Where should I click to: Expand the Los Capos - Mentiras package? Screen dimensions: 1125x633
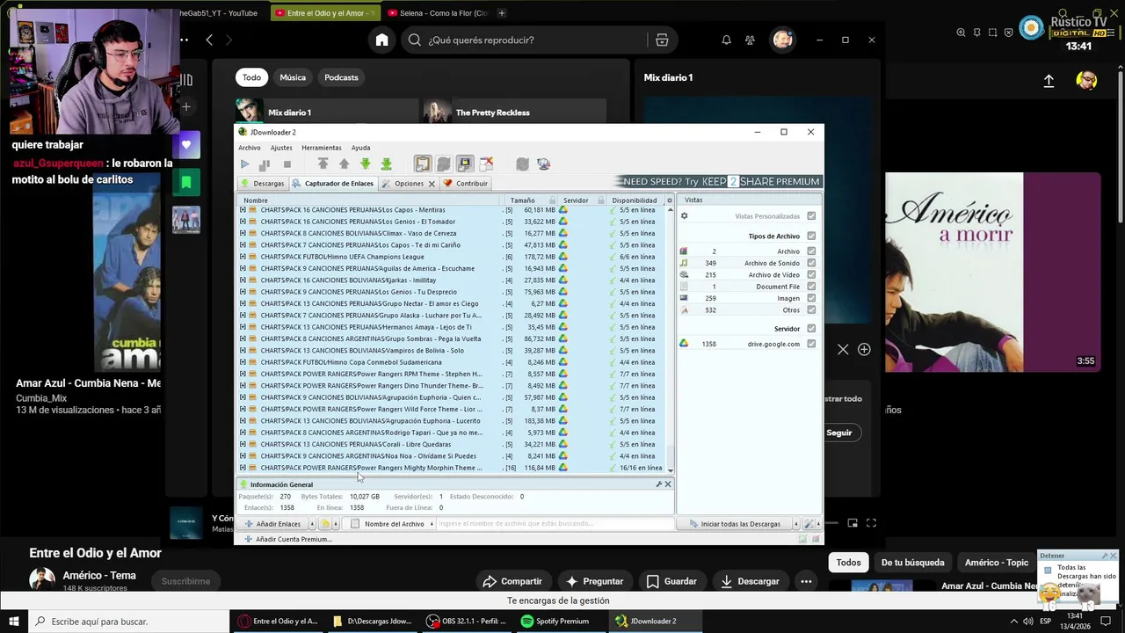243,210
